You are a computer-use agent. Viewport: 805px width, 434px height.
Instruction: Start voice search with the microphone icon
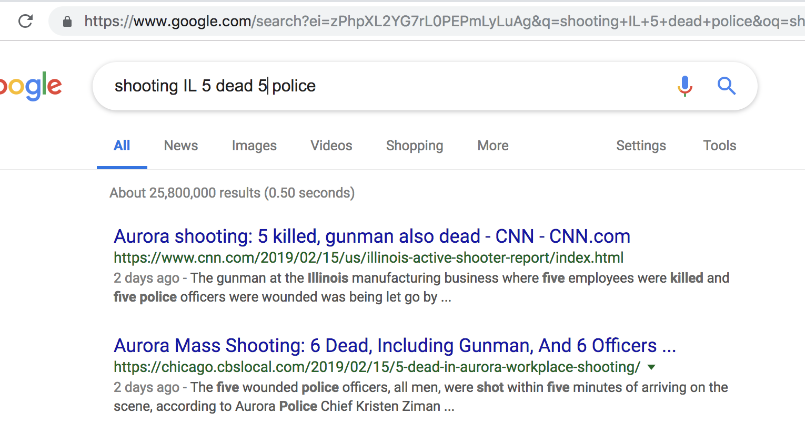coord(685,86)
